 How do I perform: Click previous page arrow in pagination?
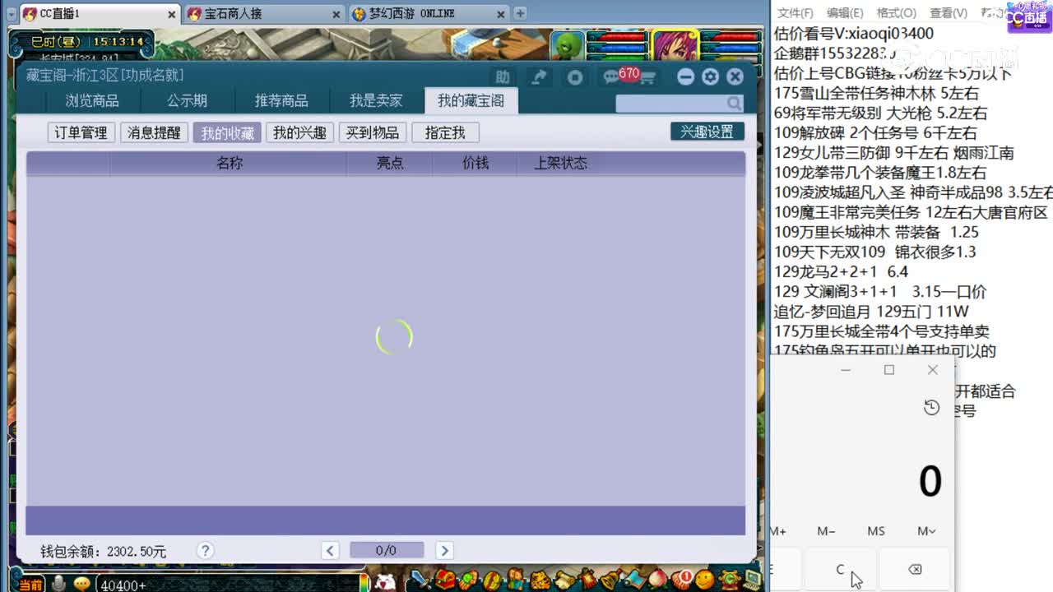(x=330, y=549)
